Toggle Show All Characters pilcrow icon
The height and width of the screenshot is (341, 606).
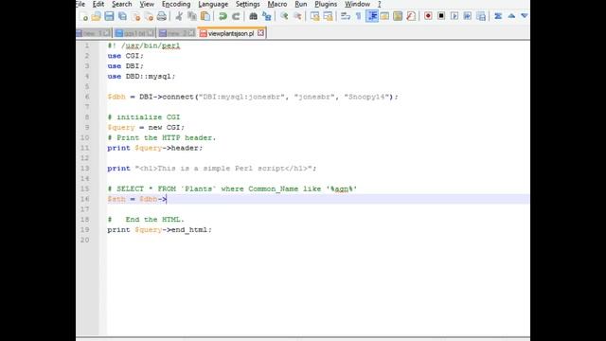click(x=358, y=16)
